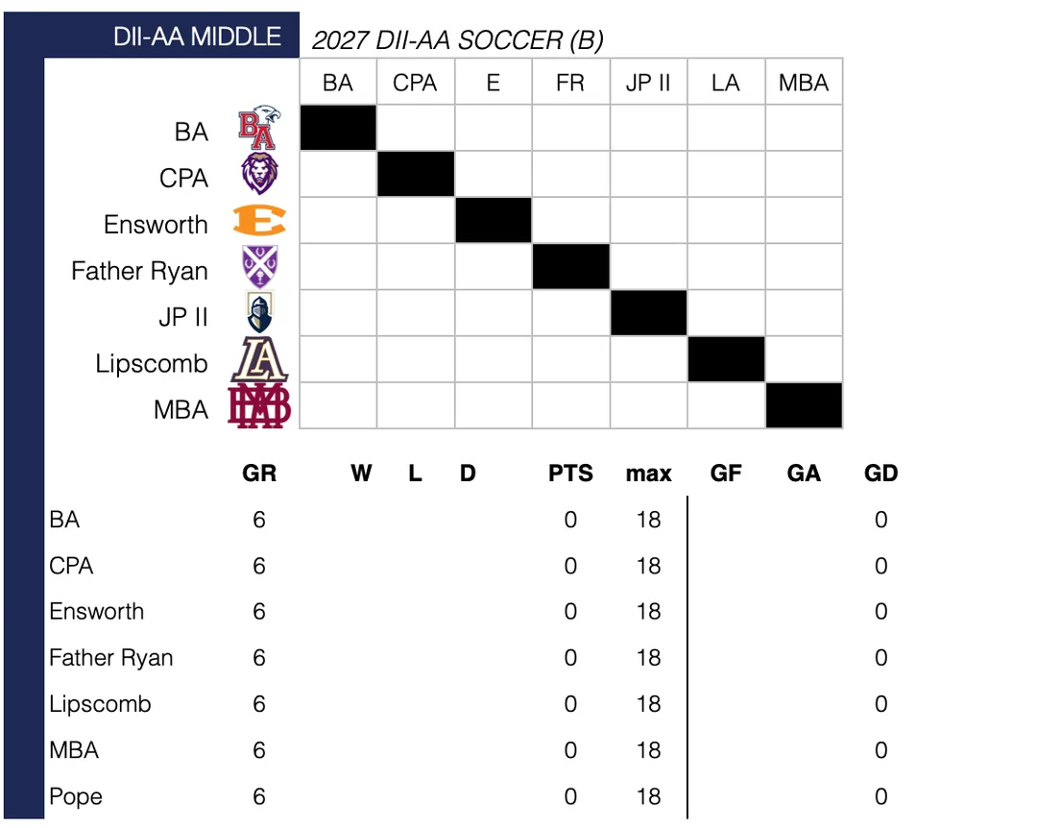Click the Father Ryan row label in grid

click(139, 272)
